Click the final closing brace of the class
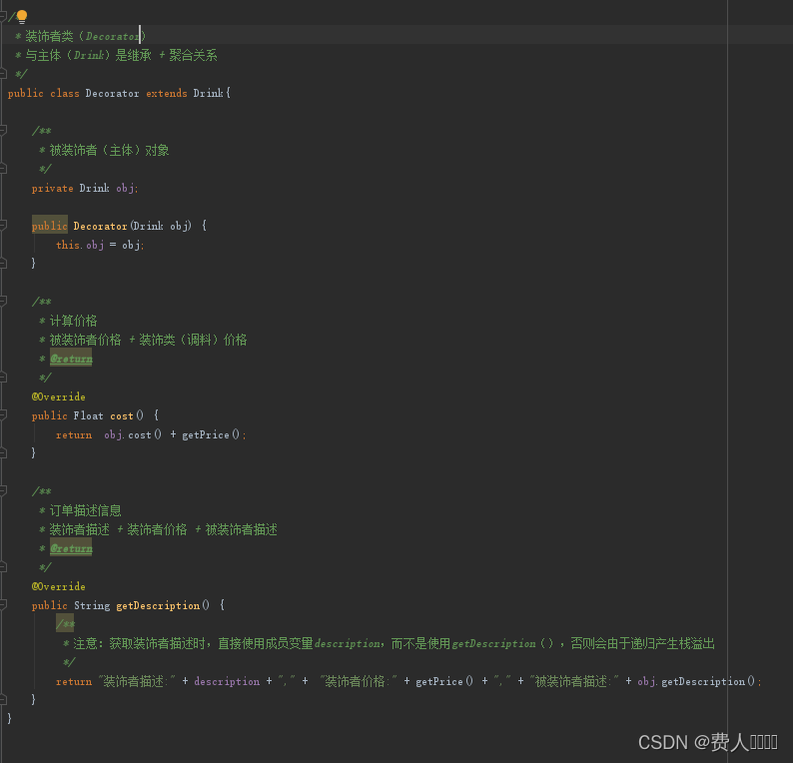The height and width of the screenshot is (763, 793). tap(10, 718)
